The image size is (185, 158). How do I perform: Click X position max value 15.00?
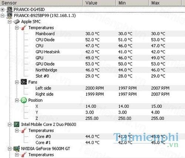tap(157, 106)
